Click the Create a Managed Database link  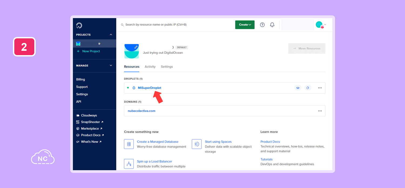click(158, 142)
